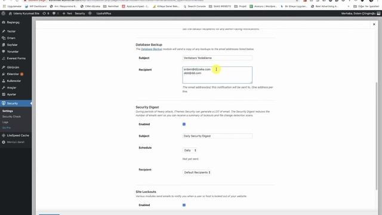Open the Yeni new content menu
382x215 pixels.
pos(67,13)
